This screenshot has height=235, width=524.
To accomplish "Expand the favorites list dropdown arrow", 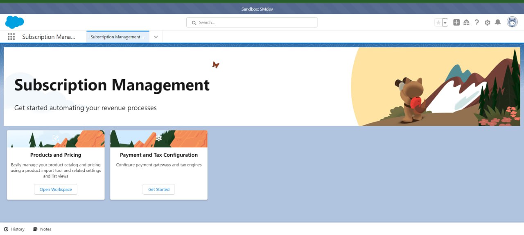I will click(445, 22).
